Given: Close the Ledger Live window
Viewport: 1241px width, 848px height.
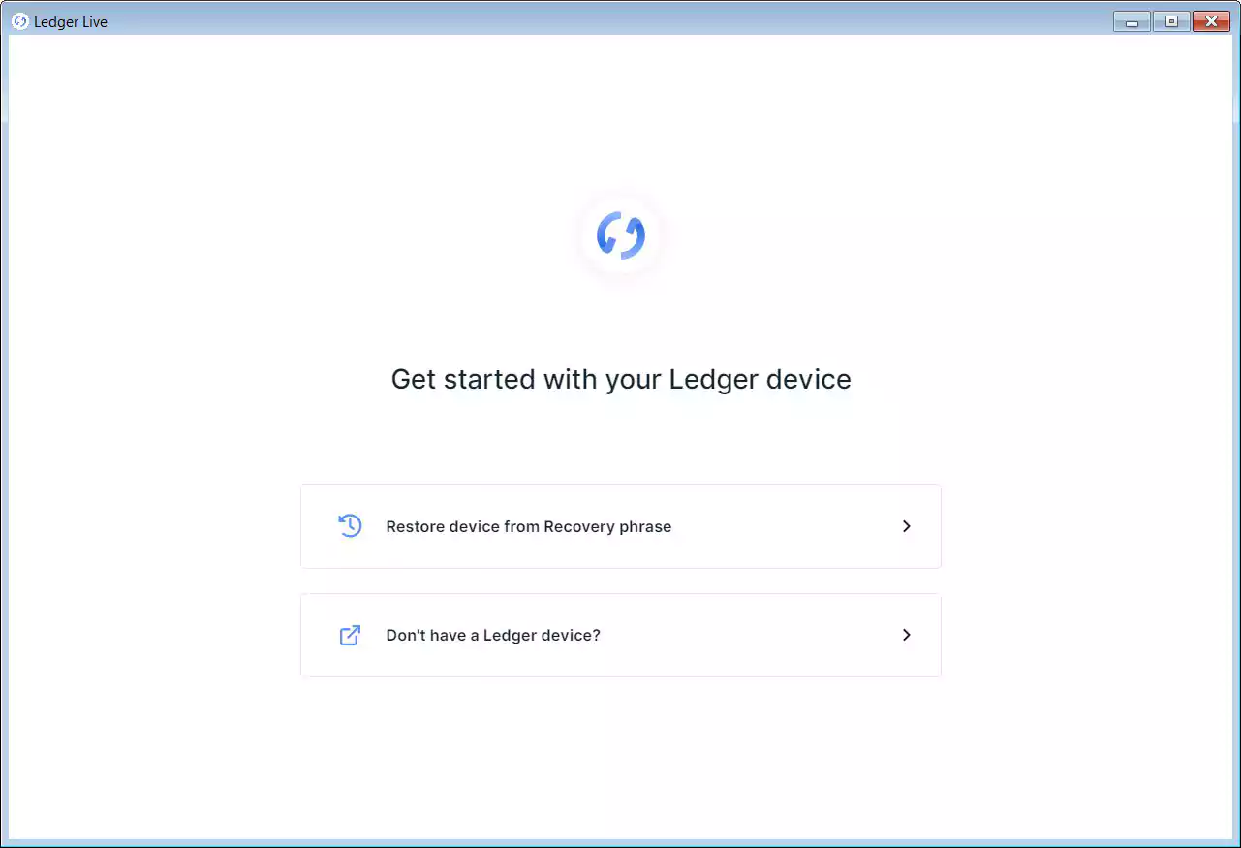Looking at the screenshot, I should (x=1211, y=21).
